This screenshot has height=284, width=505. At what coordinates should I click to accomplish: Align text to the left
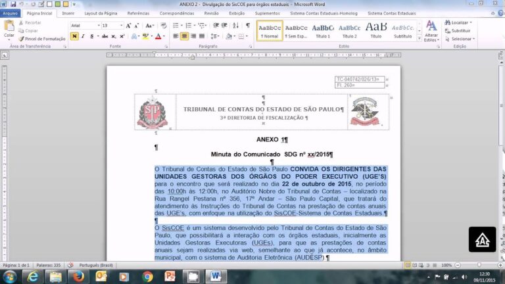click(x=176, y=36)
